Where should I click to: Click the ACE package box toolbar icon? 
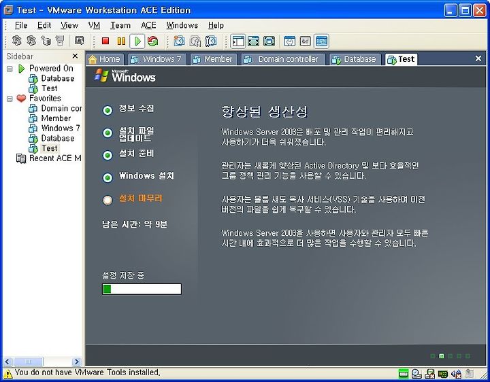tap(46, 41)
